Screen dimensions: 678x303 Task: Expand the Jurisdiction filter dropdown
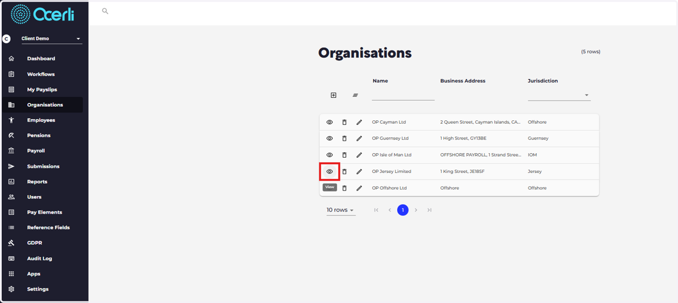[x=559, y=95]
